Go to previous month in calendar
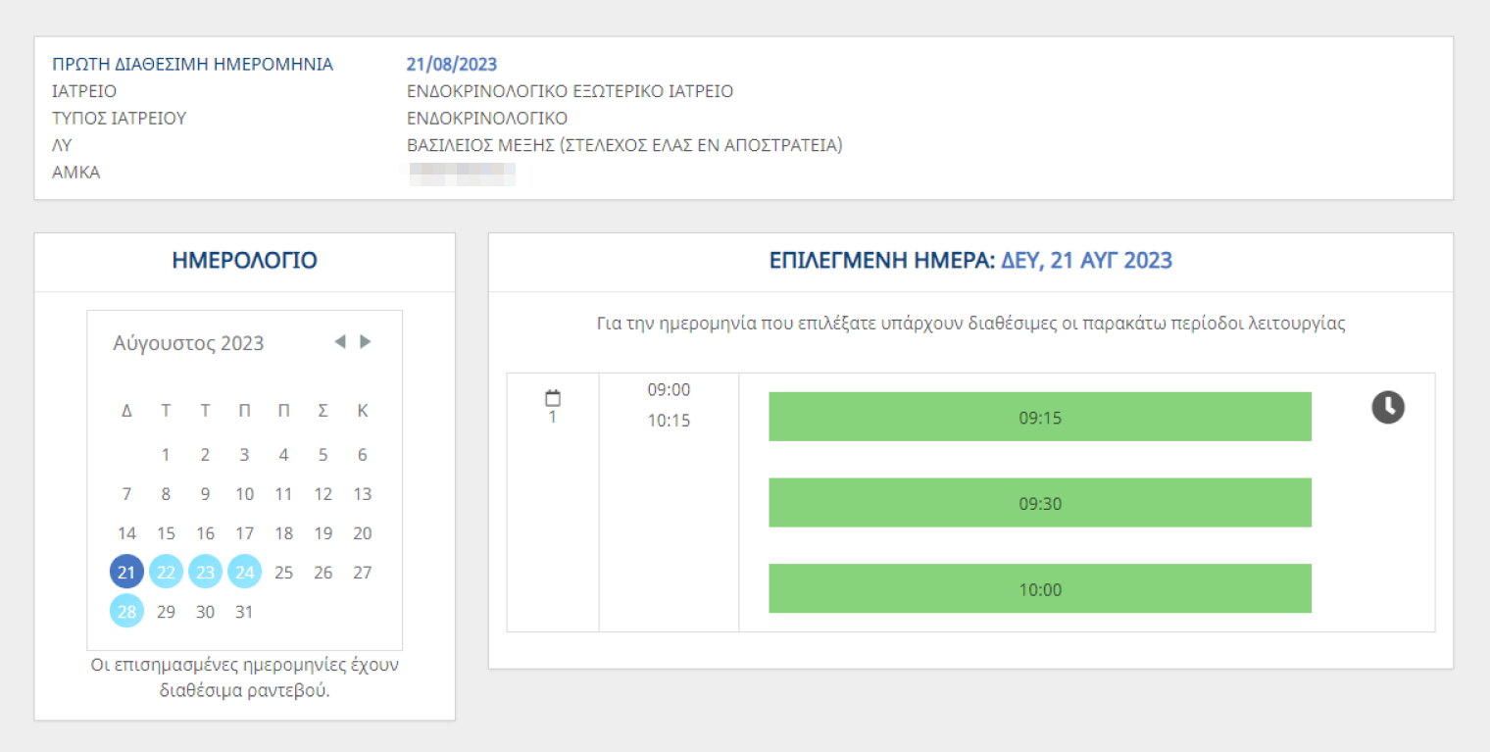The height and width of the screenshot is (752, 1490). (x=340, y=342)
